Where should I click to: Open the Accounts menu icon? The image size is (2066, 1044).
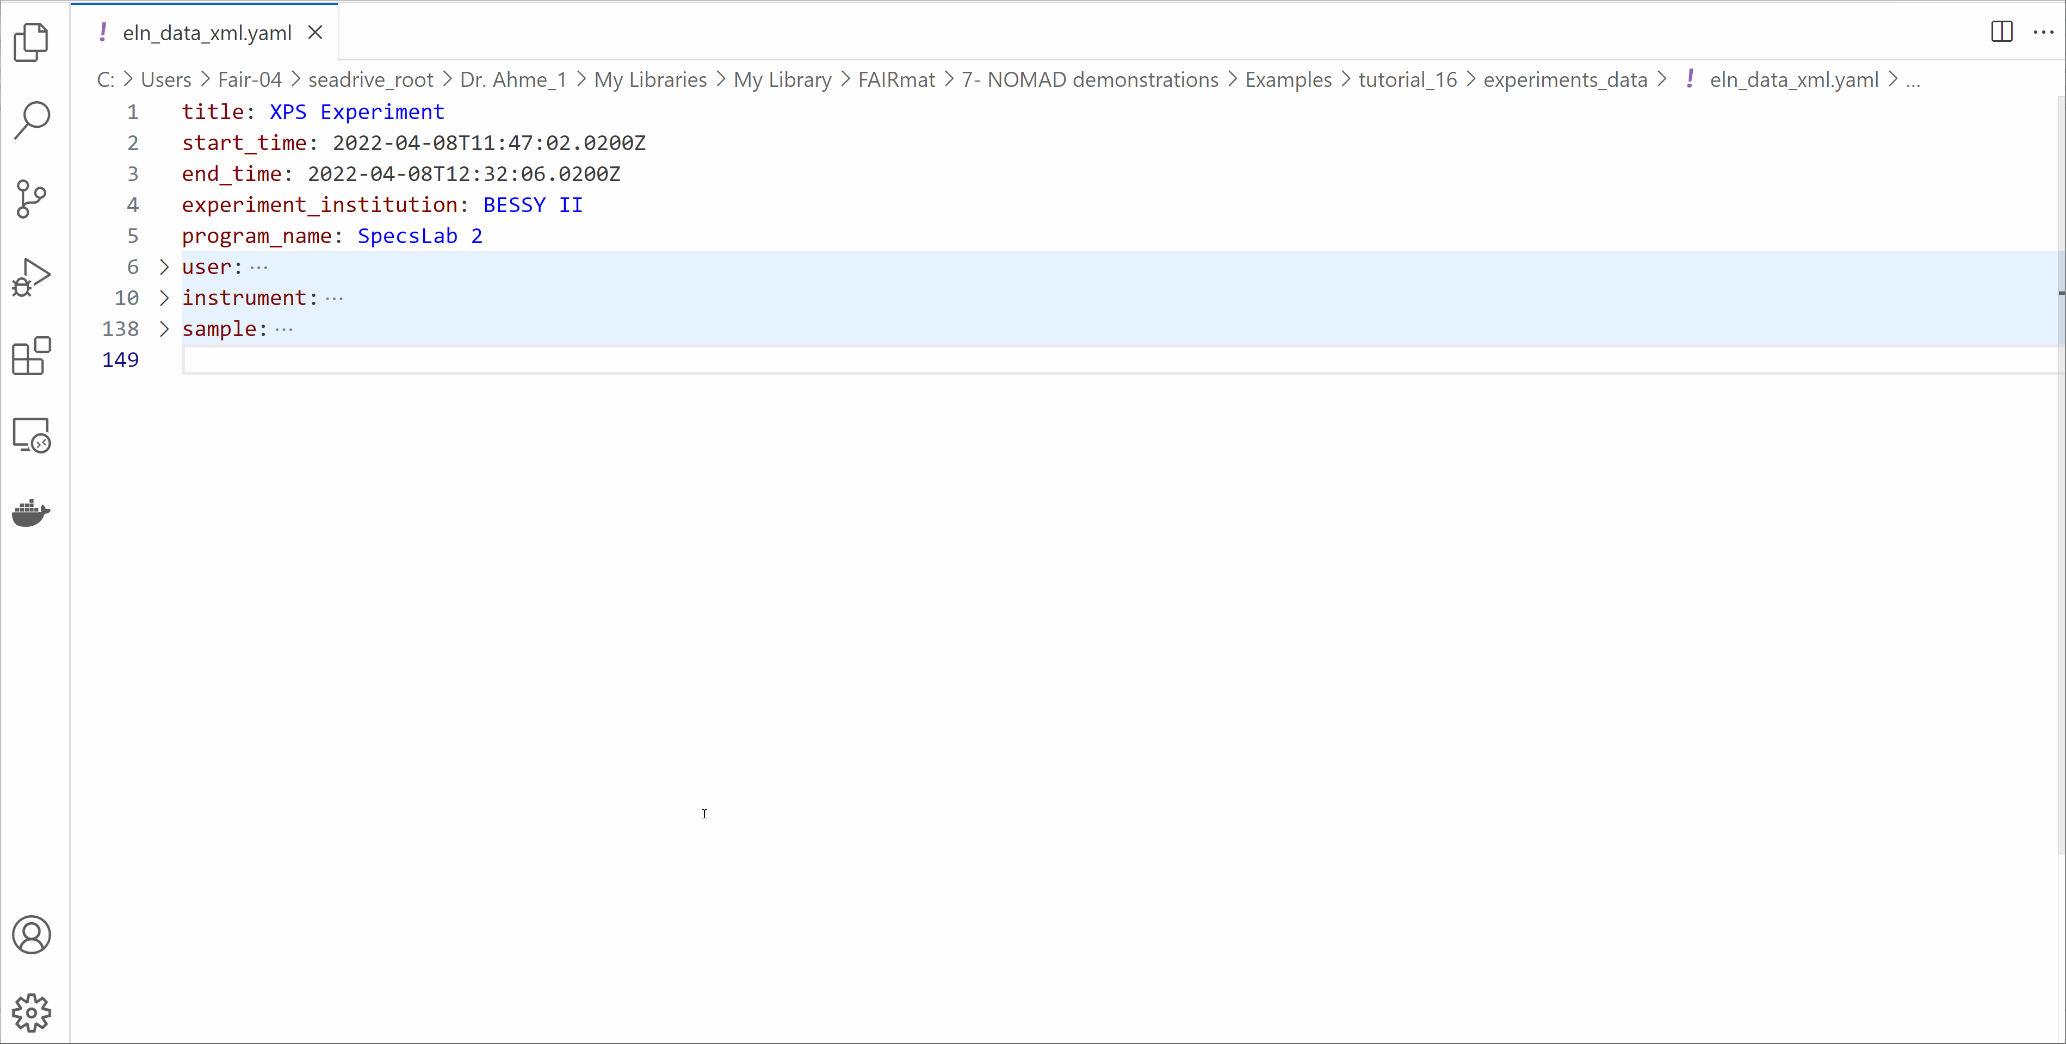coord(32,935)
